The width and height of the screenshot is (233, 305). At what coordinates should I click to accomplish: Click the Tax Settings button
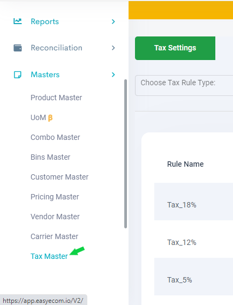coord(175,48)
